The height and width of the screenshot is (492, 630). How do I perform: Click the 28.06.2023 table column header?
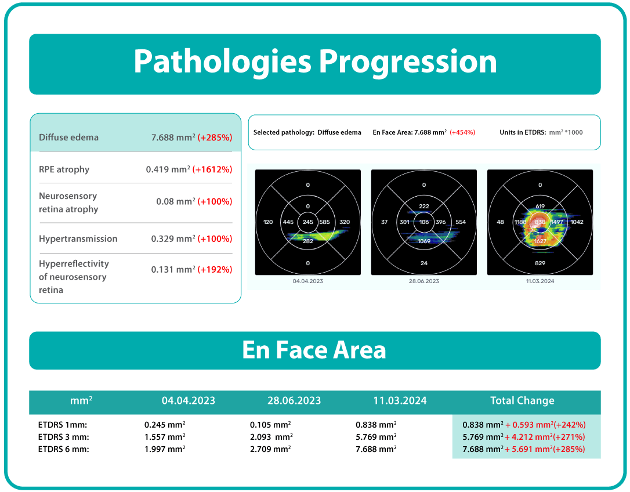pyautogui.click(x=294, y=401)
